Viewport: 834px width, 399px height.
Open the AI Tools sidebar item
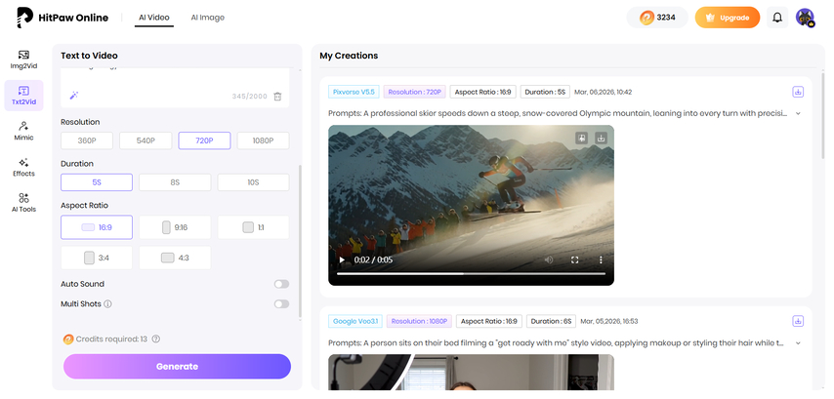tap(23, 202)
